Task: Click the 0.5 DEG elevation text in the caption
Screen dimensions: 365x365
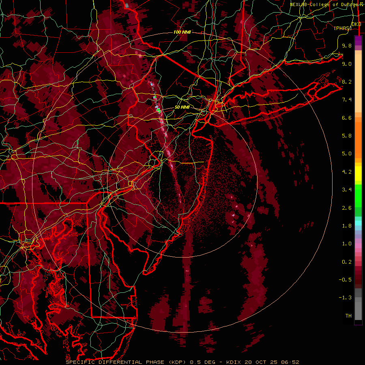Action: pyautogui.click(x=202, y=362)
